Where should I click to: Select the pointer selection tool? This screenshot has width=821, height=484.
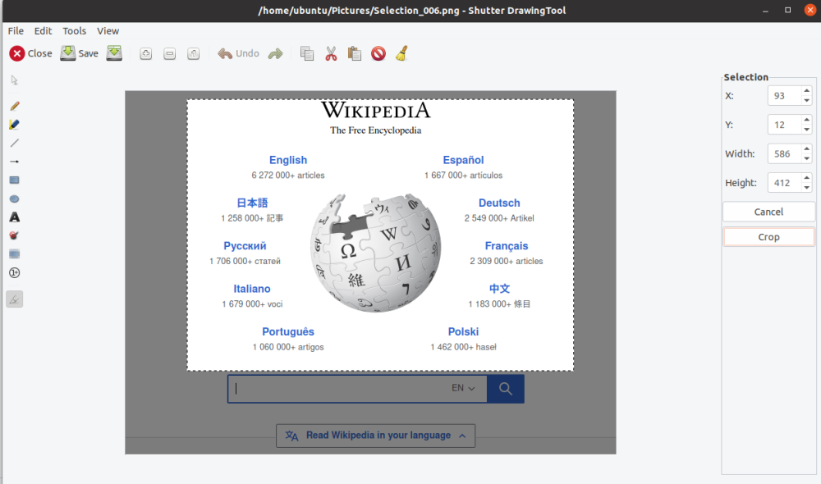(x=14, y=80)
